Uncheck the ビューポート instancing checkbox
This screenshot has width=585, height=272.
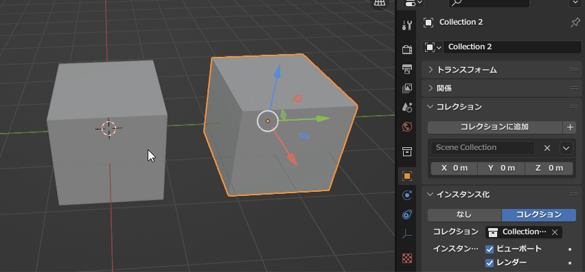click(490, 249)
